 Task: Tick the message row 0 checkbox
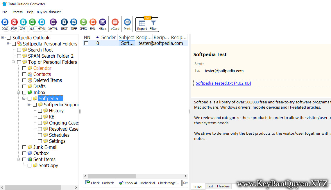click(86, 43)
